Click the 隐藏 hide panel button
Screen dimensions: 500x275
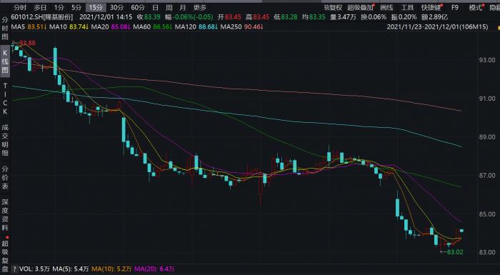tap(494, 8)
